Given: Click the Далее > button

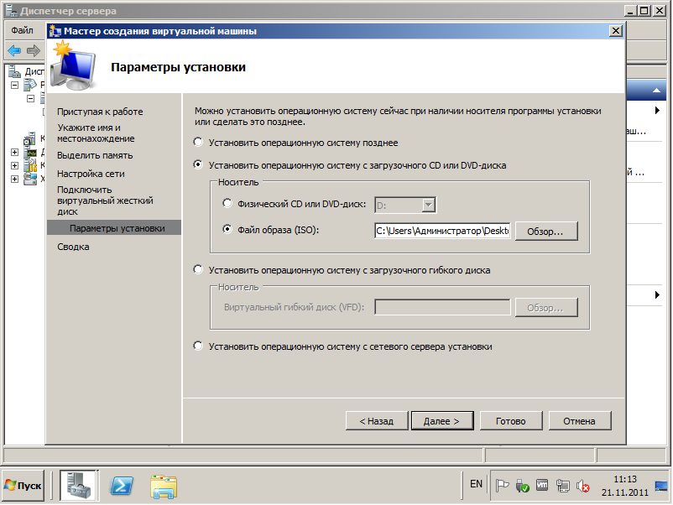Looking at the screenshot, I should (x=442, y=421).
